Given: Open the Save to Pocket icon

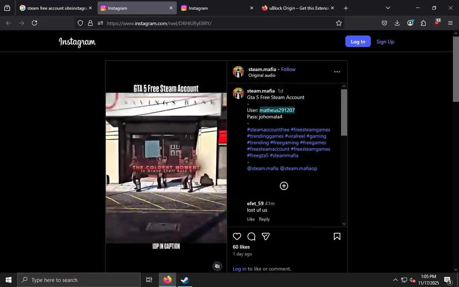Looking at the screenshot, I should 384,23.
